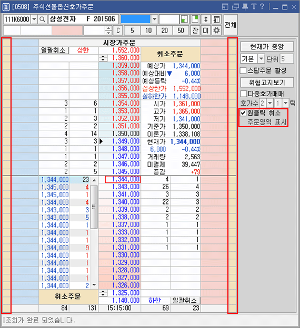Select the 10 quantity preset
The width and height of the screenshot is (300, 328).
pos(148,30)
